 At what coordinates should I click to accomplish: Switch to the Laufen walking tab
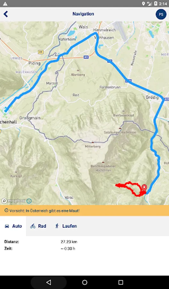coord(66,226)
